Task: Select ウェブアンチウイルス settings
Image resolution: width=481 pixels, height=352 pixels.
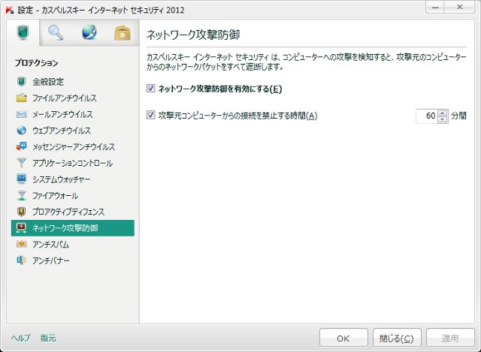Action: pos(73,130)
